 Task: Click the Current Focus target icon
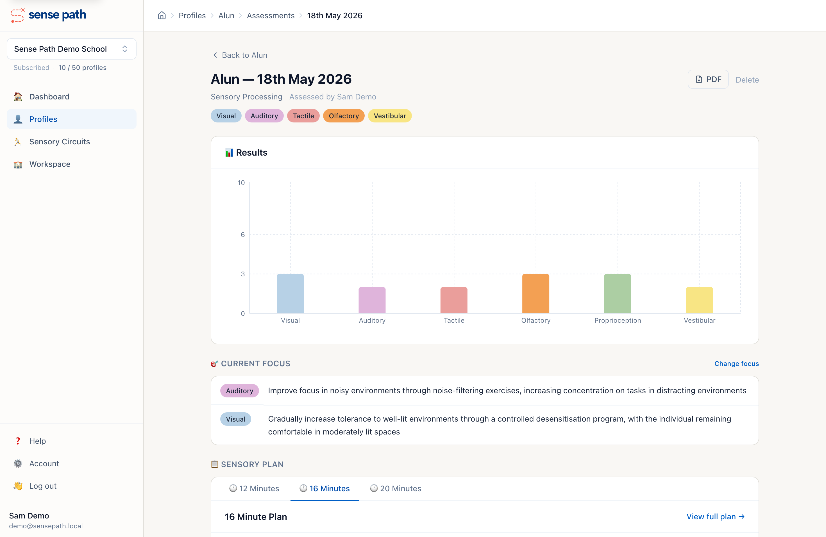[x=214, y=363]
